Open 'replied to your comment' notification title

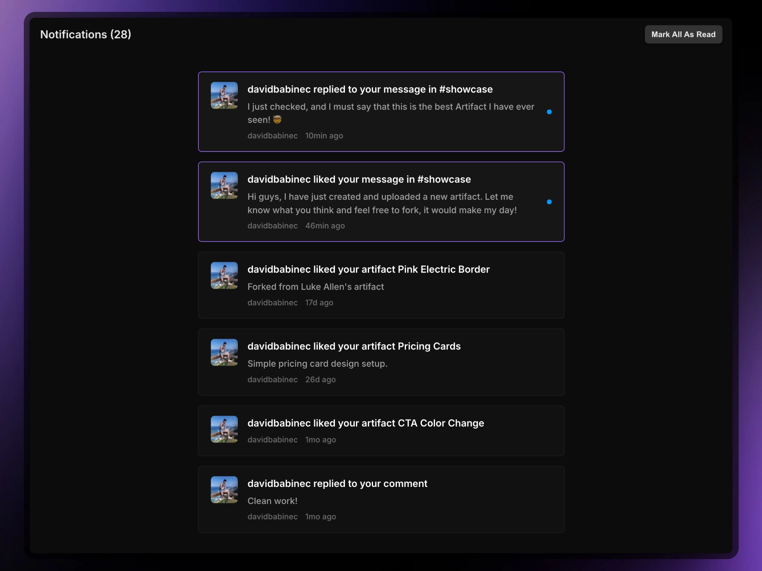(x=337, y=484)
